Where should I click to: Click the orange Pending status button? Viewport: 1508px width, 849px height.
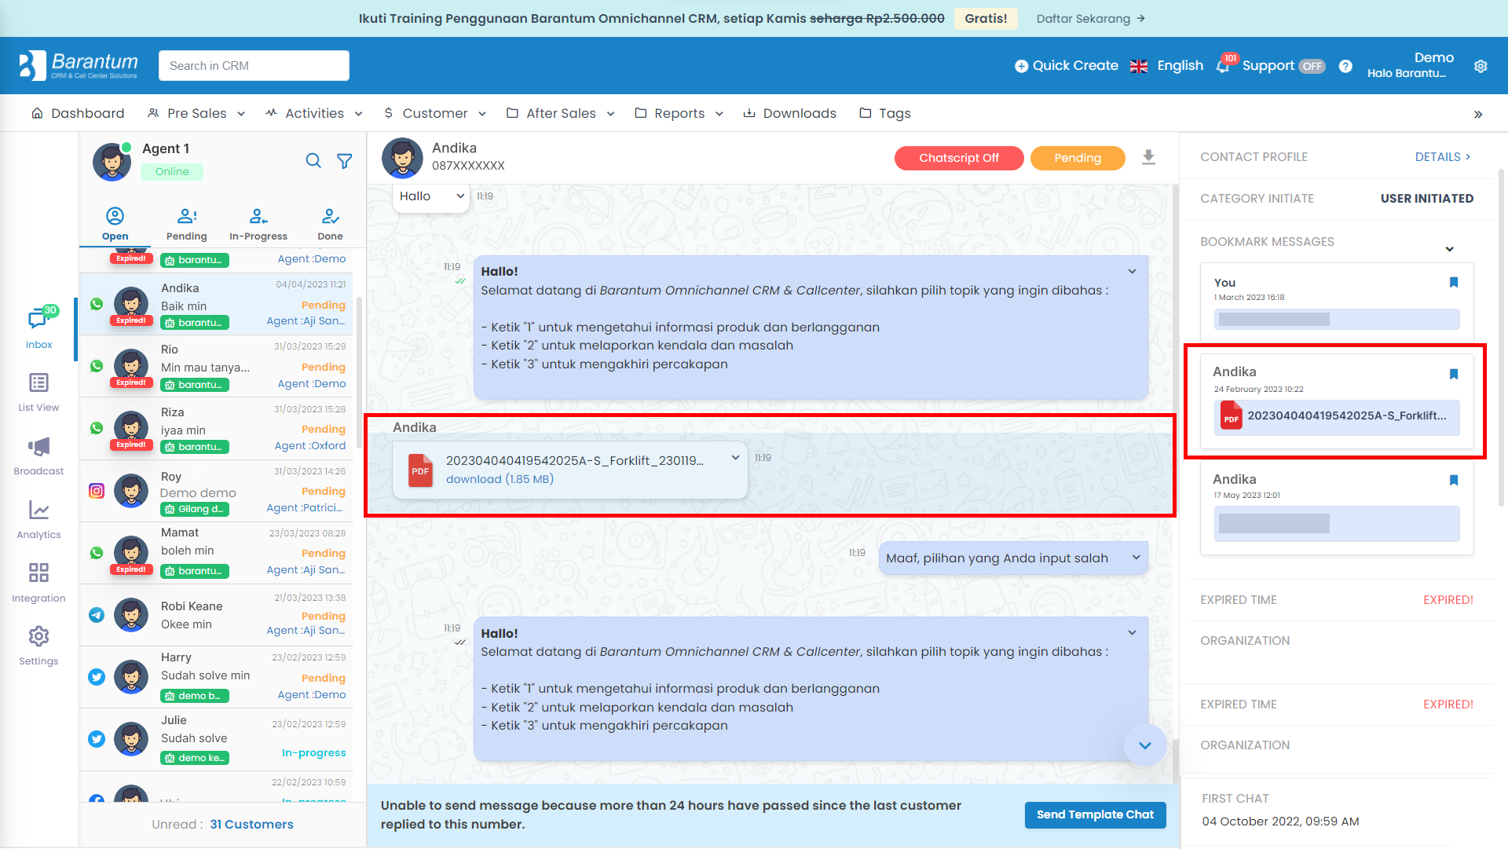[1078, 158]
